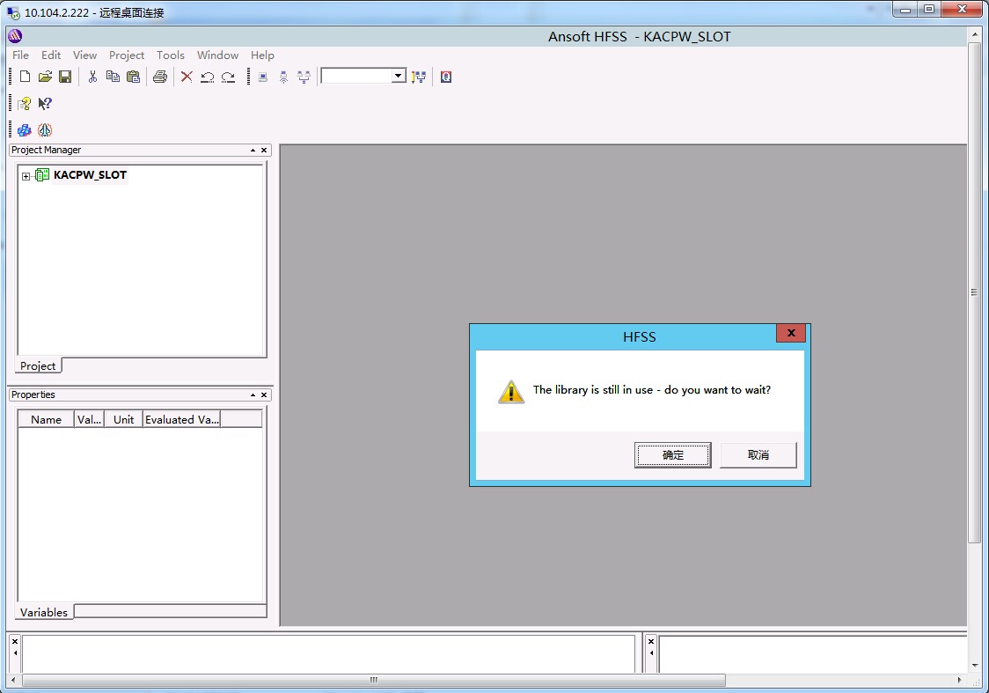Click the remote desktop vertical scrollbar
989x693 pixels.
coord(975,292)
